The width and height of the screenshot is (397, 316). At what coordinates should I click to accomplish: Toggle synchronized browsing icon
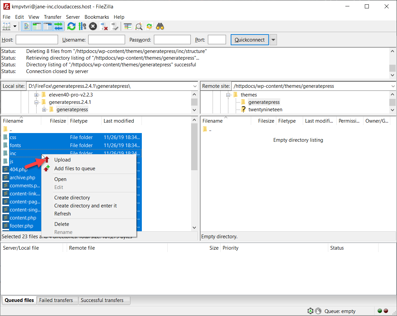[x=150, y=26]
